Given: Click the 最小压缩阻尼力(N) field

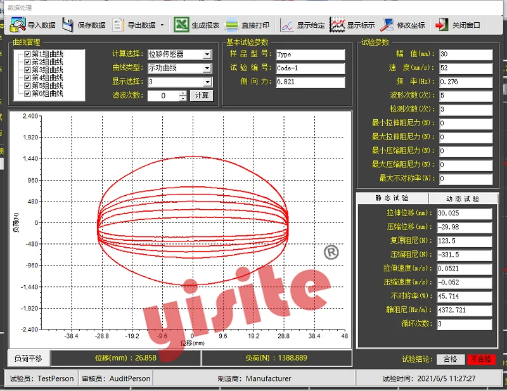Looking at the screenshot, I should tap(466, 151).
